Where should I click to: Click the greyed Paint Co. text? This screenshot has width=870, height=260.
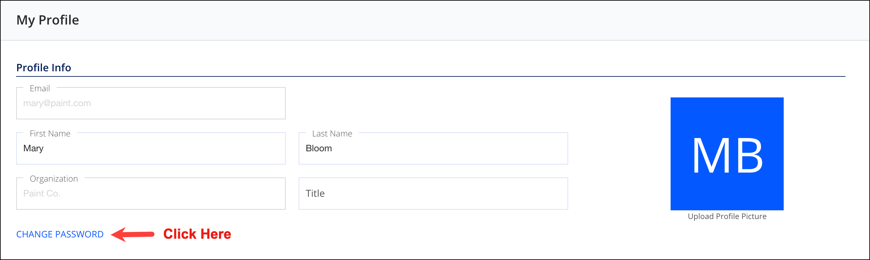pos(42,194)
